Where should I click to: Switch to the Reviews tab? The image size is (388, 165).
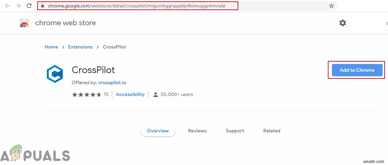point(197,131)
